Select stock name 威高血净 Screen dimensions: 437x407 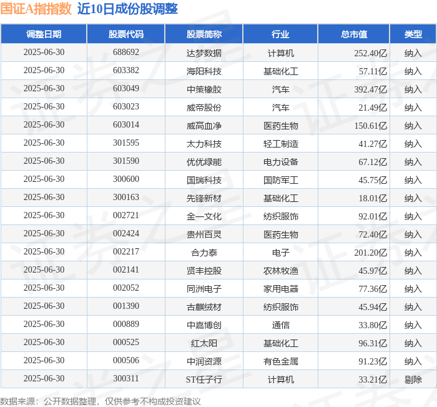(204, 126)
